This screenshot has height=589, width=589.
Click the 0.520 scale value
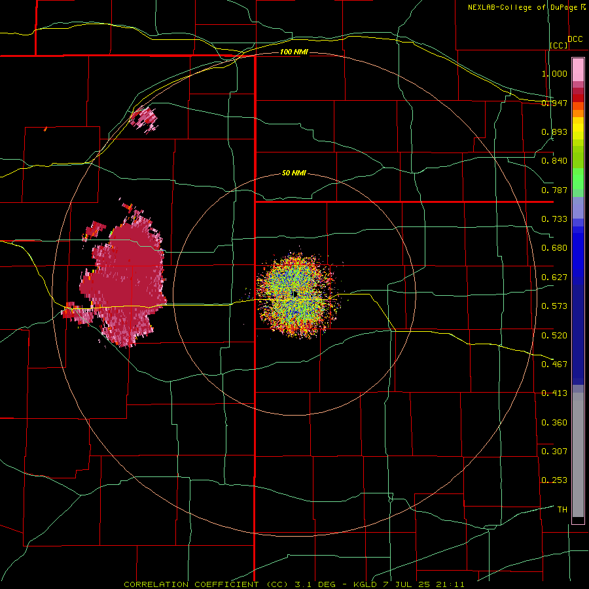tap(554, 335)
